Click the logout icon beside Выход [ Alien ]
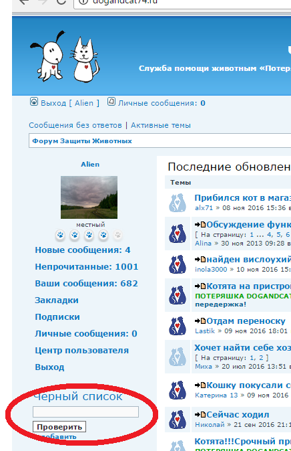This screenshot has height=451, width=291. coord(34,102)
